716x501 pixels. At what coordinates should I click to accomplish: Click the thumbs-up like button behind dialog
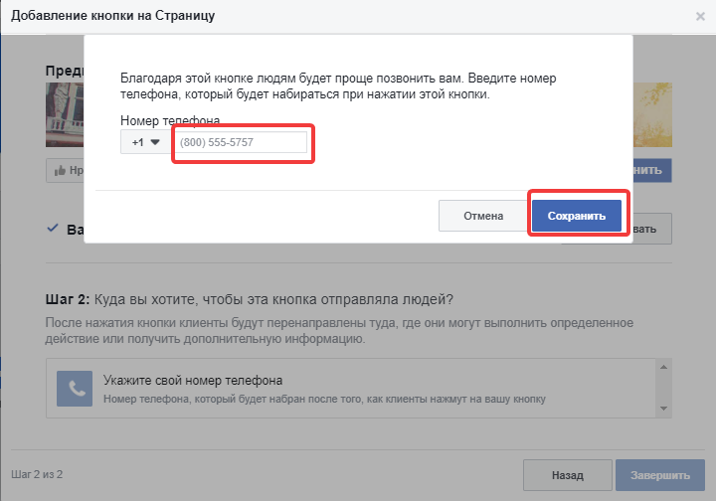point(65,171)
